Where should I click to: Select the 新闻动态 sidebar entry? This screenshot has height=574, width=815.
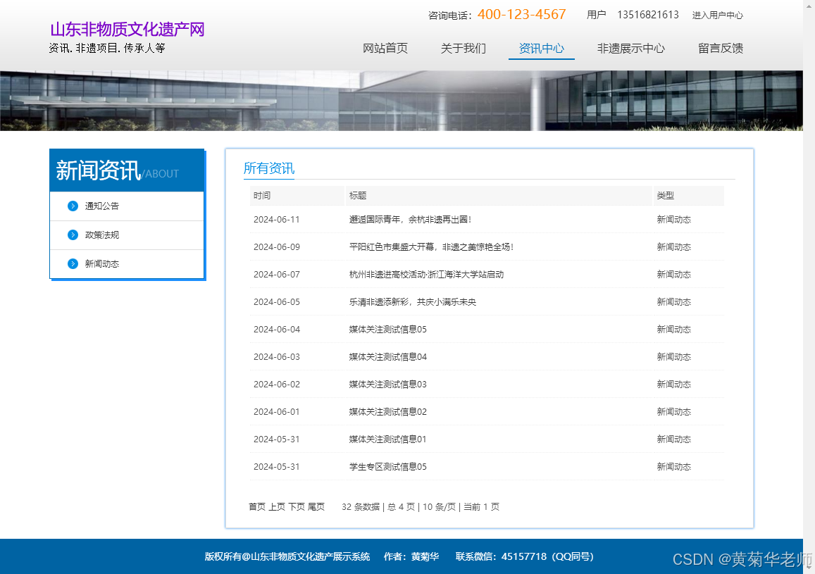(x=101, y=264)
